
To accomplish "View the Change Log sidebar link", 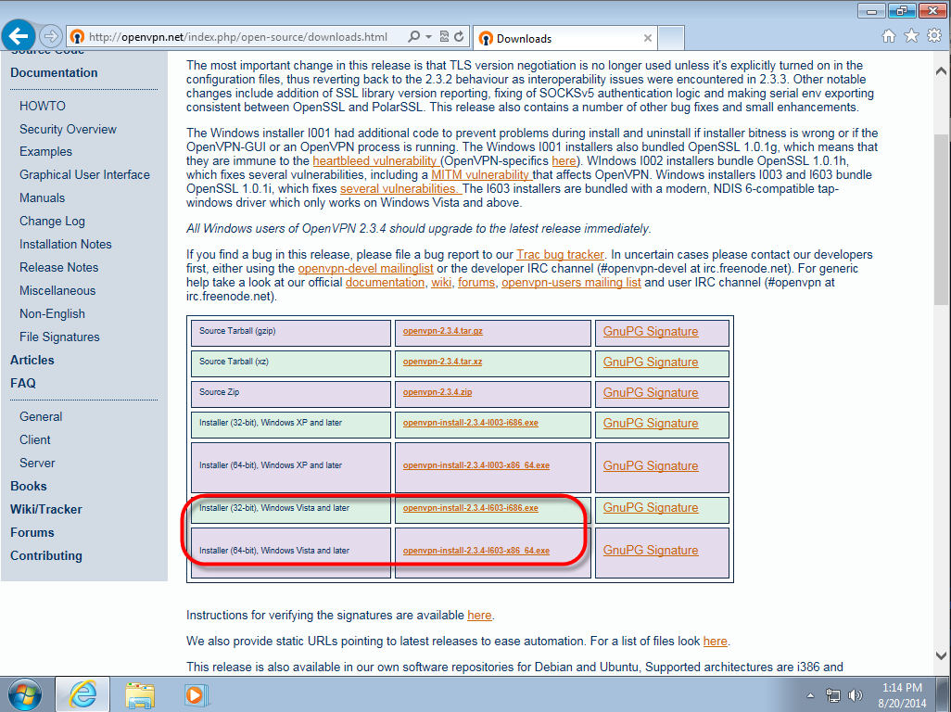I will point(52,222).
